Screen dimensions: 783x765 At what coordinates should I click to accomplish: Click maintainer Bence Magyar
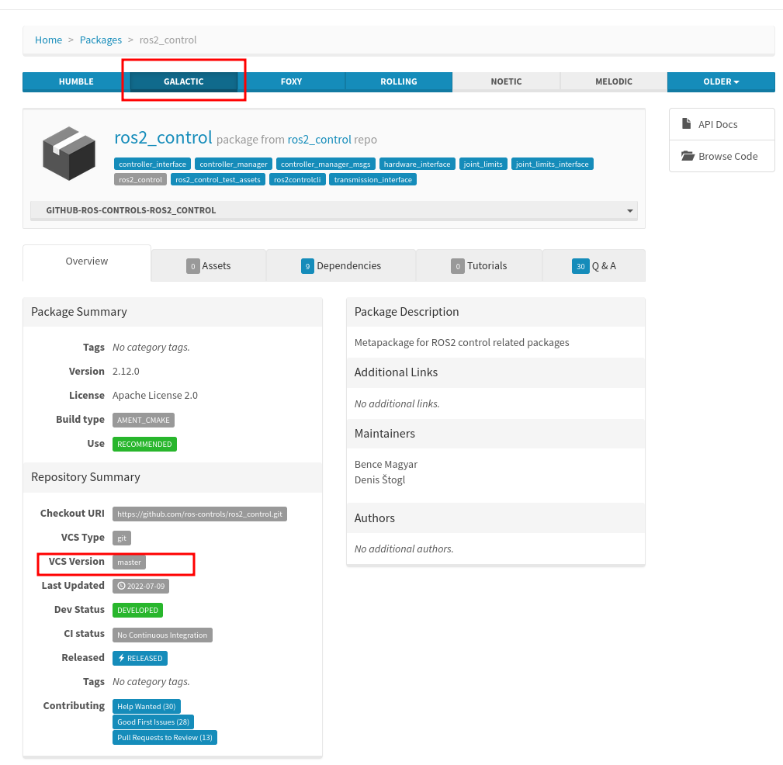click(x=386, y=465)
